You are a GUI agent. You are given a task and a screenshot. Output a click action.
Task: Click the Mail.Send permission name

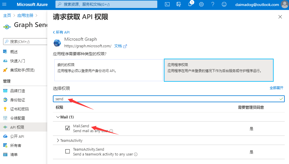[81, 126]
